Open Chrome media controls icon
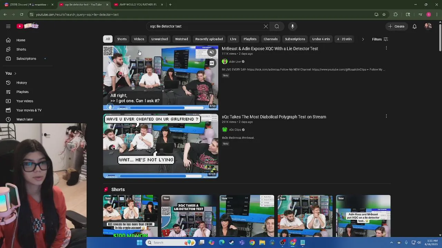442x248 pixels. pyautogui.click(x=420, y=14)
